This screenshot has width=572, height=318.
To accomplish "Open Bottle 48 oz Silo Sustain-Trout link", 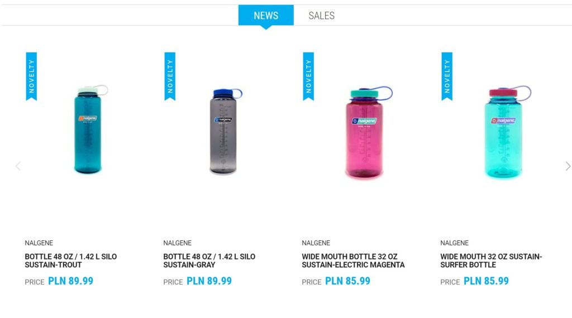I will click(71, 261).
